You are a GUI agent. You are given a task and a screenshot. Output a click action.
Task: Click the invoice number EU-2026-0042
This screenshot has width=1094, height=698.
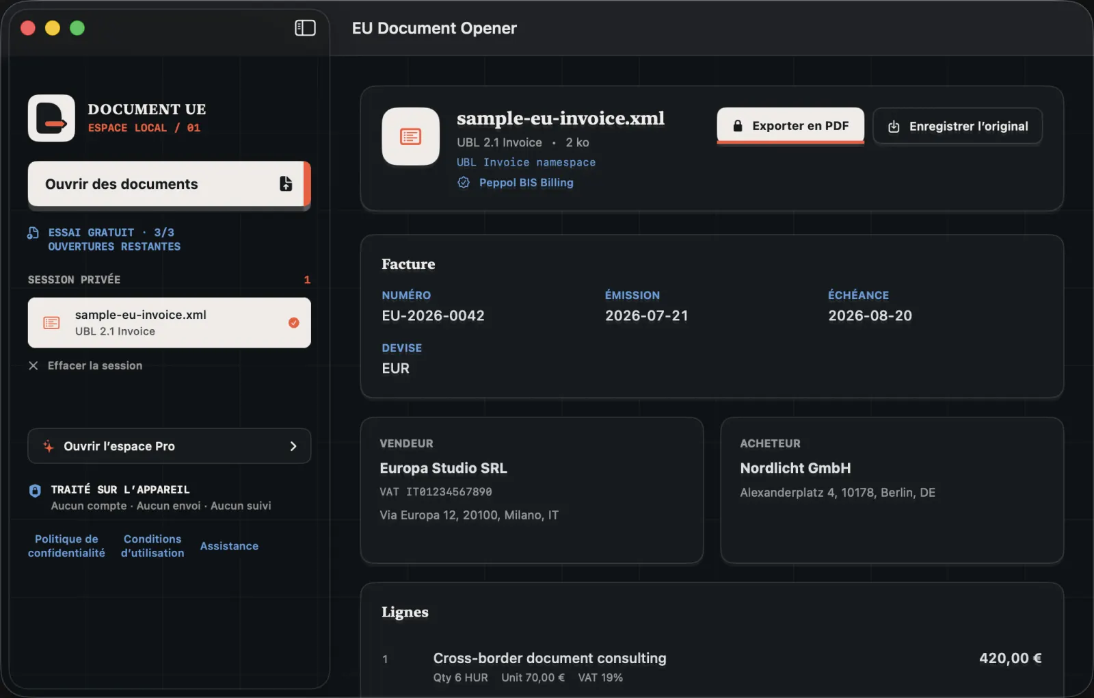coord(433,315)
